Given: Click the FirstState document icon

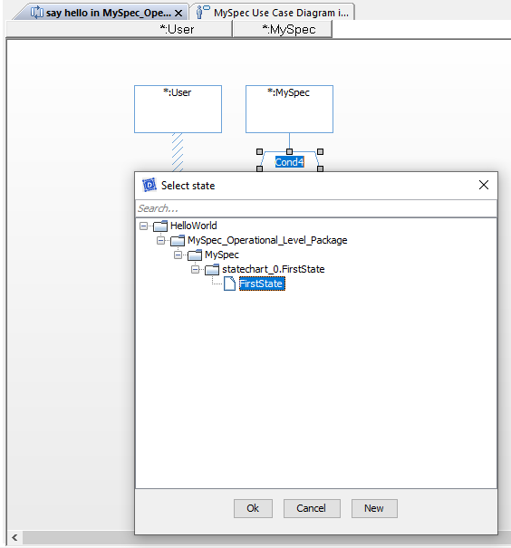Looking at the screenshot, I should point(229,284).
